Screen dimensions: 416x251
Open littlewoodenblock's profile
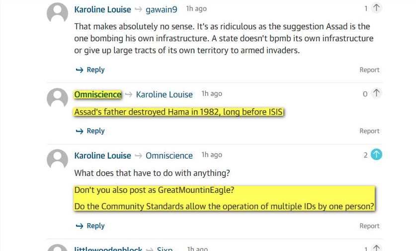108,249
